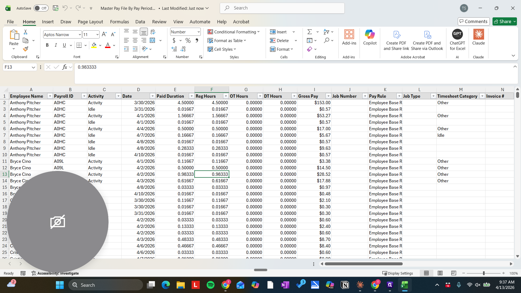Toggle bold formatting
Viewport: 521px width, 293px height.
47,45
